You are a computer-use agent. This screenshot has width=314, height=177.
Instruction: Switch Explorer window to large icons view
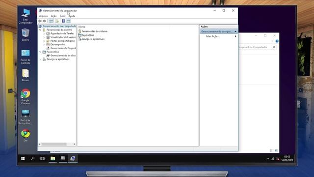pyautogui.click(x=276, y=150)
